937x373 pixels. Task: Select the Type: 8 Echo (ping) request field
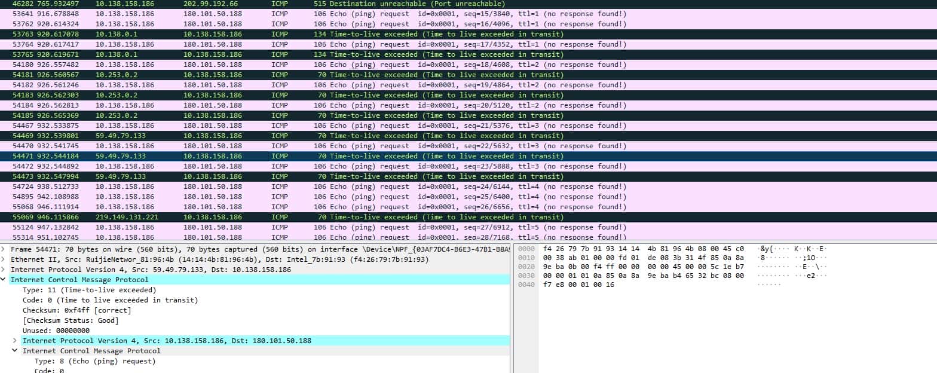click(x=95, y=361)
